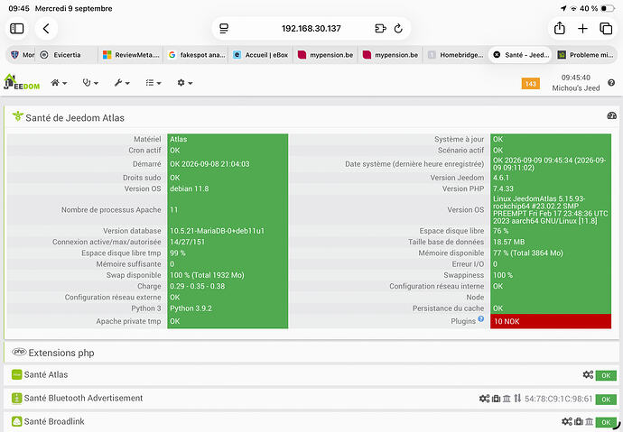Open the Home dropdown menu in Jeedom
The height and width of the screenshot is (432, 623).
click(x=59, y=82)
